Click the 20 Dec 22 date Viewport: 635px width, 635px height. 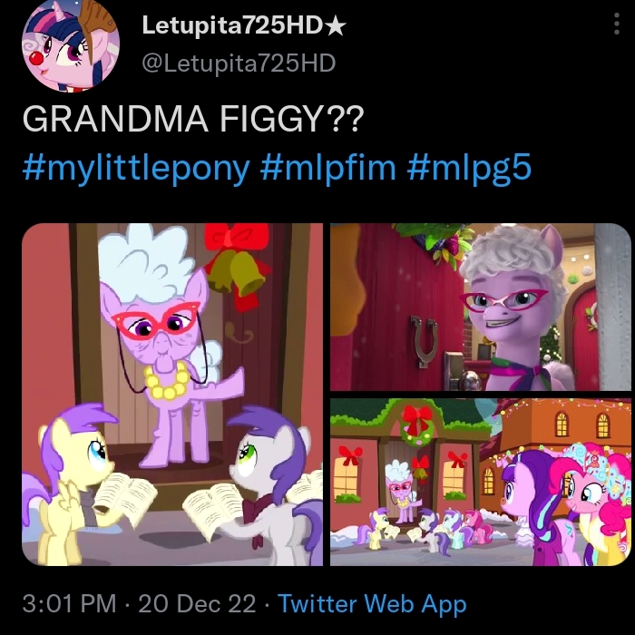[x=197, y=603]
